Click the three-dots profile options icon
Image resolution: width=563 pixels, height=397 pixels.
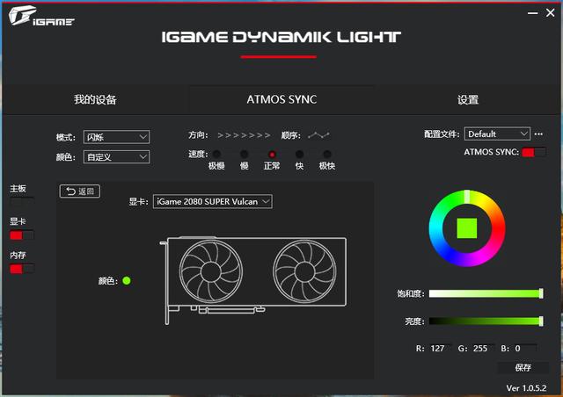coord(538,134)
